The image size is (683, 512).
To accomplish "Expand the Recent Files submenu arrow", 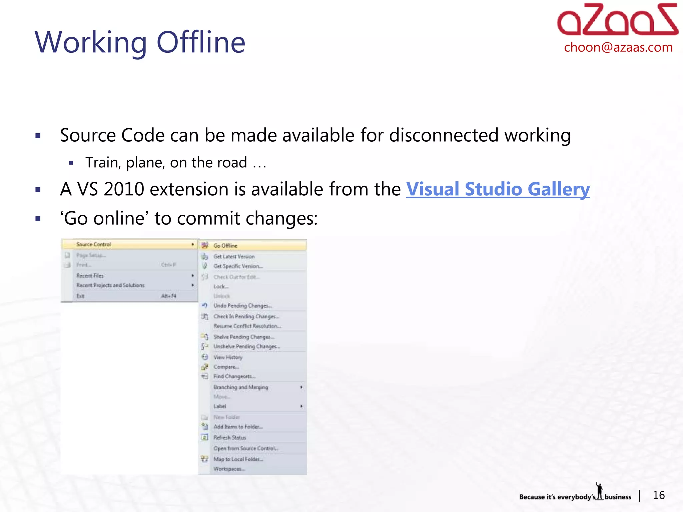I will tap(193, 276).
